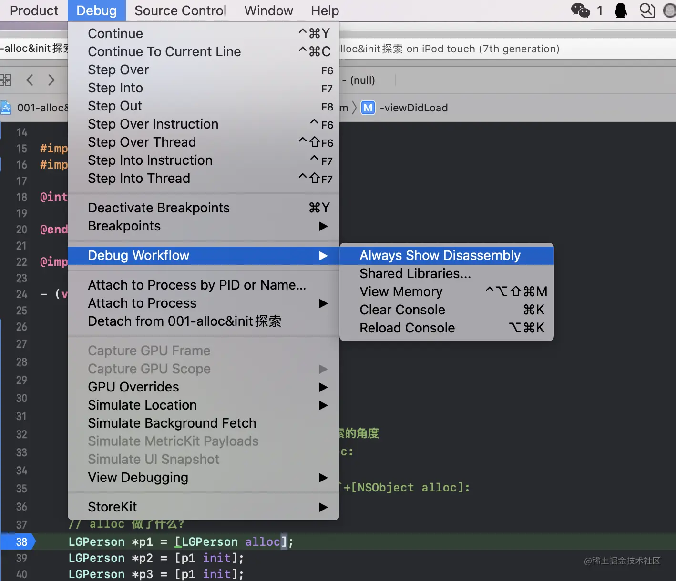Select Step Into
This screenshot has height=581, width=676.
pos(204,88)
